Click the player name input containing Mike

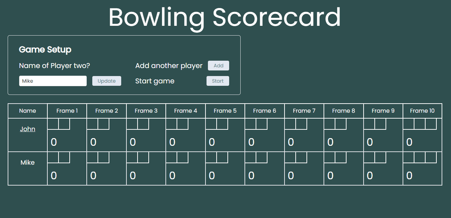(x=53, y=81)
